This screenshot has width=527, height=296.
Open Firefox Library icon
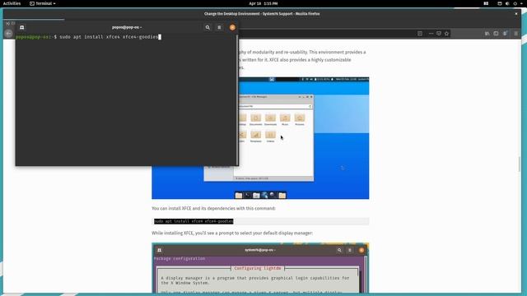click(x=487, y=34)
